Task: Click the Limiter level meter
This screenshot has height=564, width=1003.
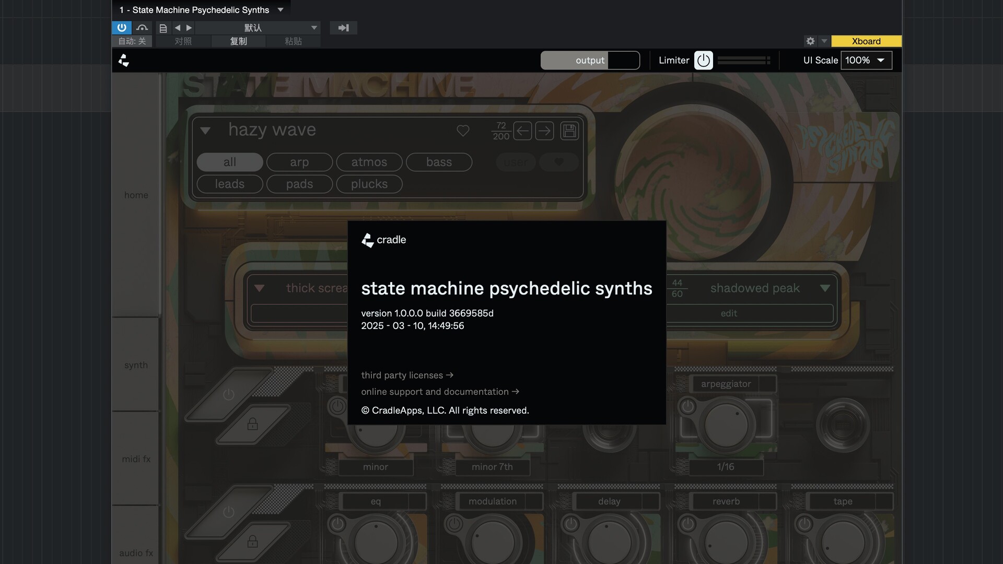Action: 744,61
